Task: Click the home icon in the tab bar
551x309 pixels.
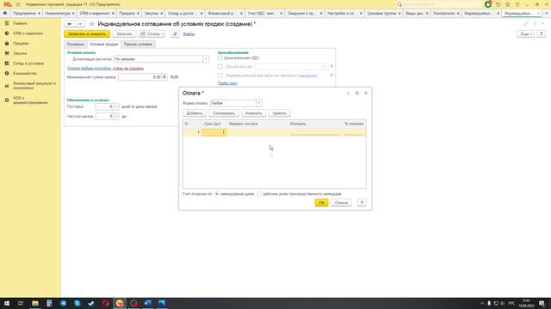Action: (5, 13)
